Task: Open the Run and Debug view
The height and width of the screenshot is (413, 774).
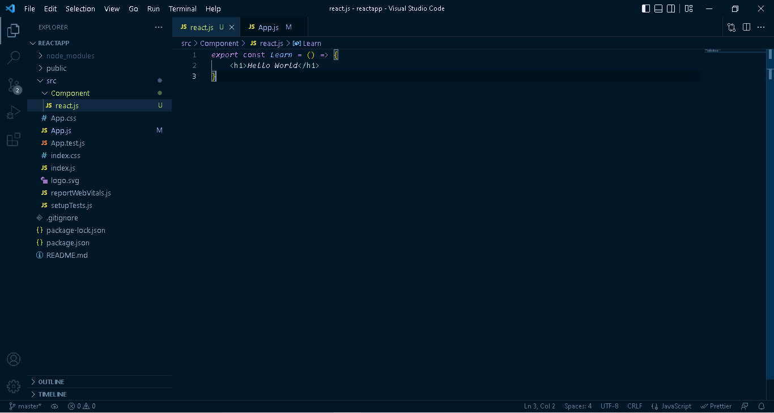Action: (14, 113)
